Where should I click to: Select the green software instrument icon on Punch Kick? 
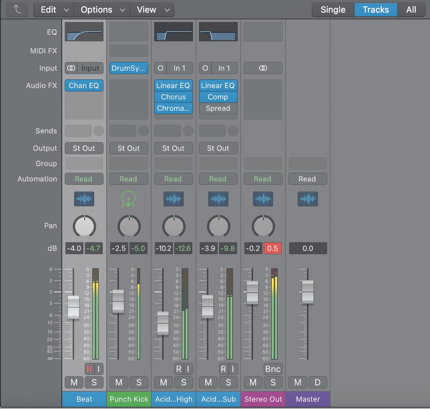129,199
